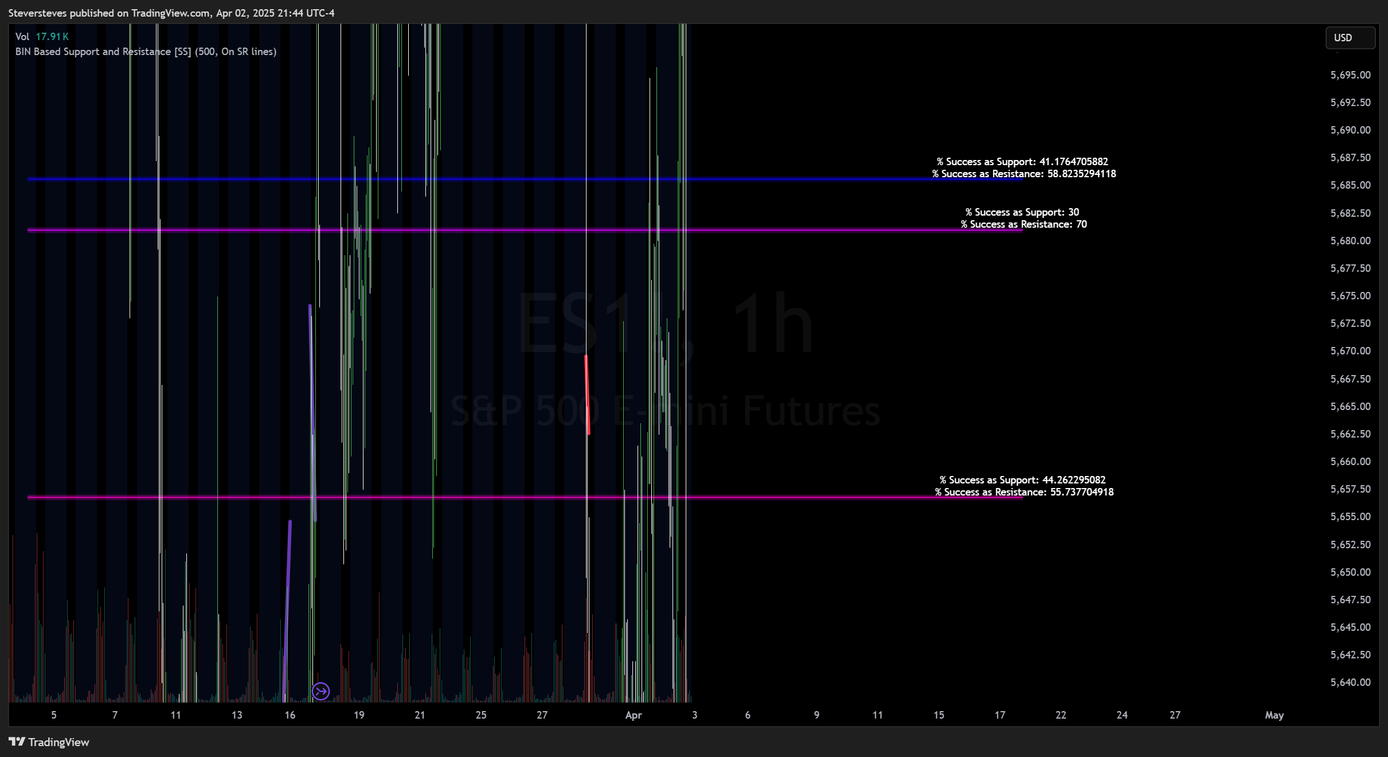This screenshot has width=1388, height=757.
Task: Click '% Success as Support: 30' label
Action: point(1022,212)
